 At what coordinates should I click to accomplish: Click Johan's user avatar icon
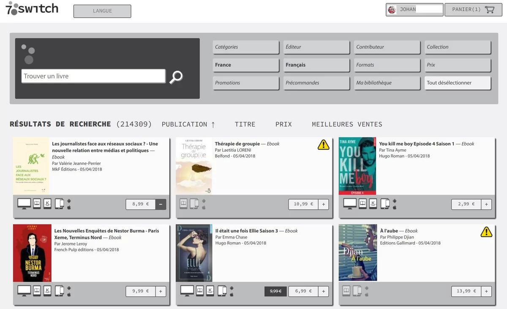point(392,10)
